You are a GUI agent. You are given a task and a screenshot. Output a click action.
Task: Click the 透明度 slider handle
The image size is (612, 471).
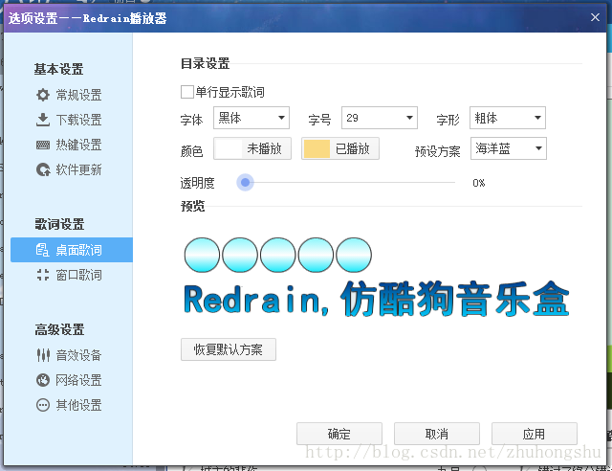coord(245,183)
